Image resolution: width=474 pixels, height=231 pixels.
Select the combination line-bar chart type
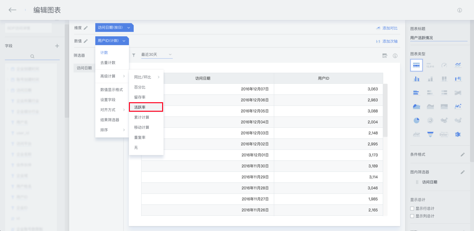(416, 134)
